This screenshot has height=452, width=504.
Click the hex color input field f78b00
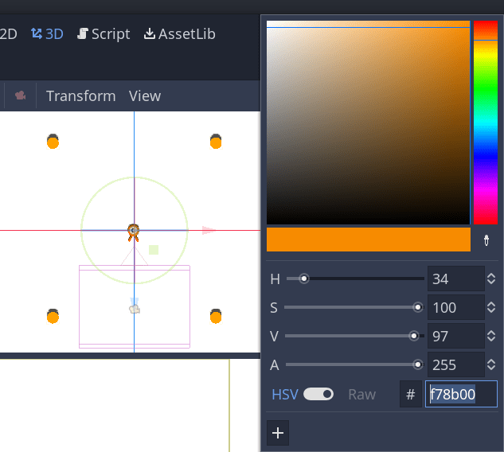[x=461, y=394]
